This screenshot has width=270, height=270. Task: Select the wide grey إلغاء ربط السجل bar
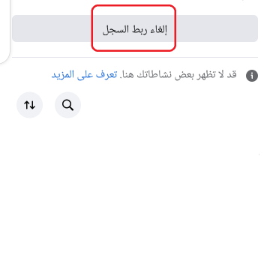click(x=135, y=28)
